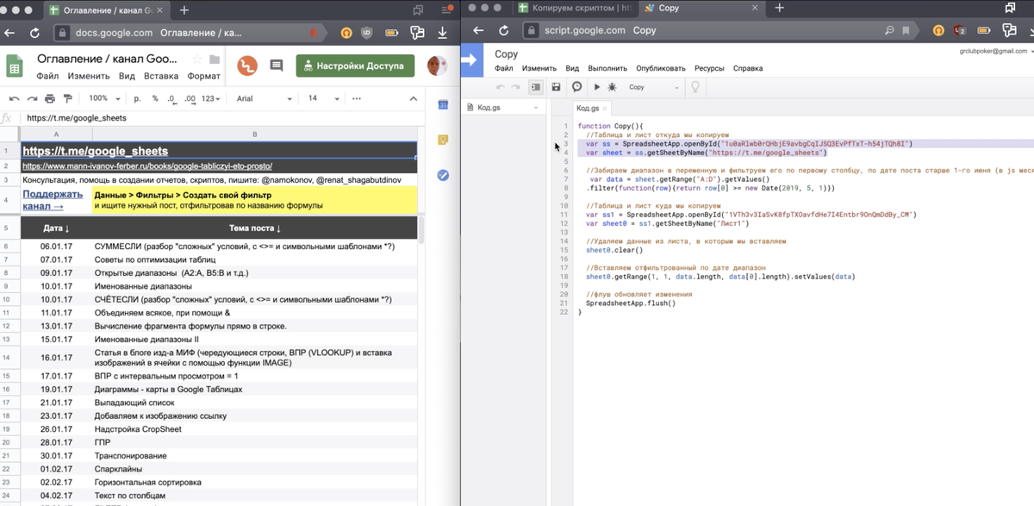Screen dimensions: 1034x506
Task: Open the Sheets account avatar
Action: pos(437,66)
